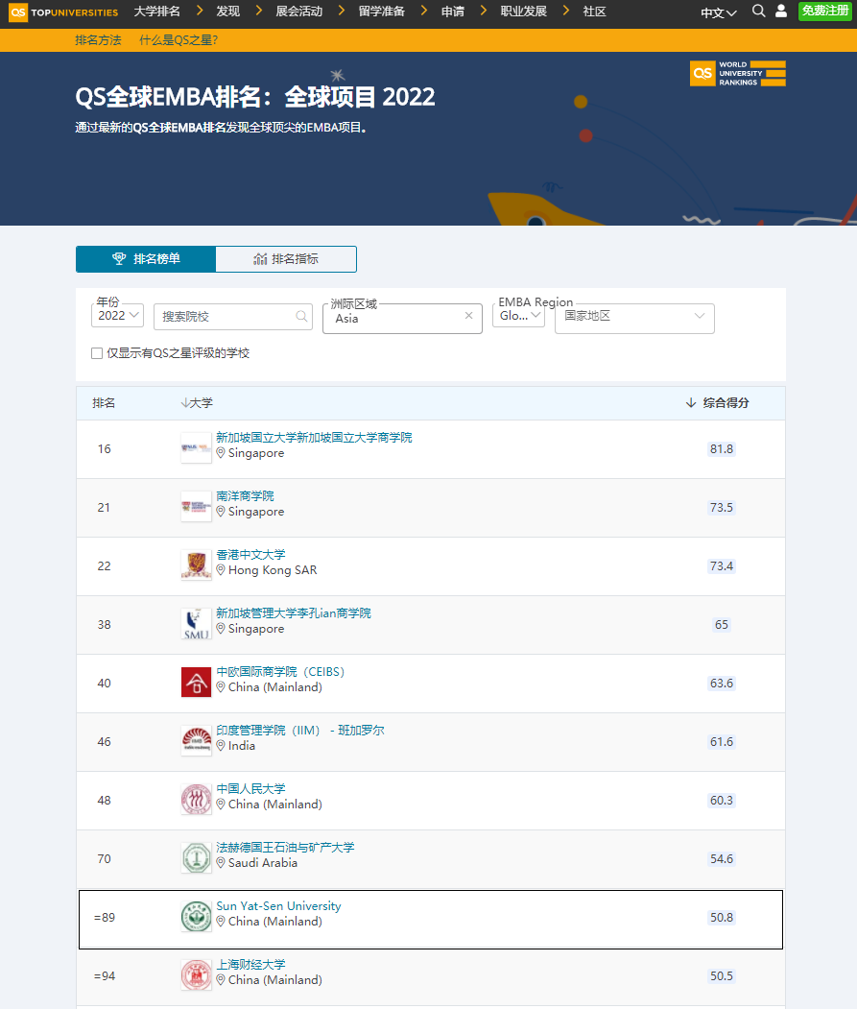857x1009 pixels.
Task: Toggle the QS Stars only checkbox
Action: coord(97,353)
